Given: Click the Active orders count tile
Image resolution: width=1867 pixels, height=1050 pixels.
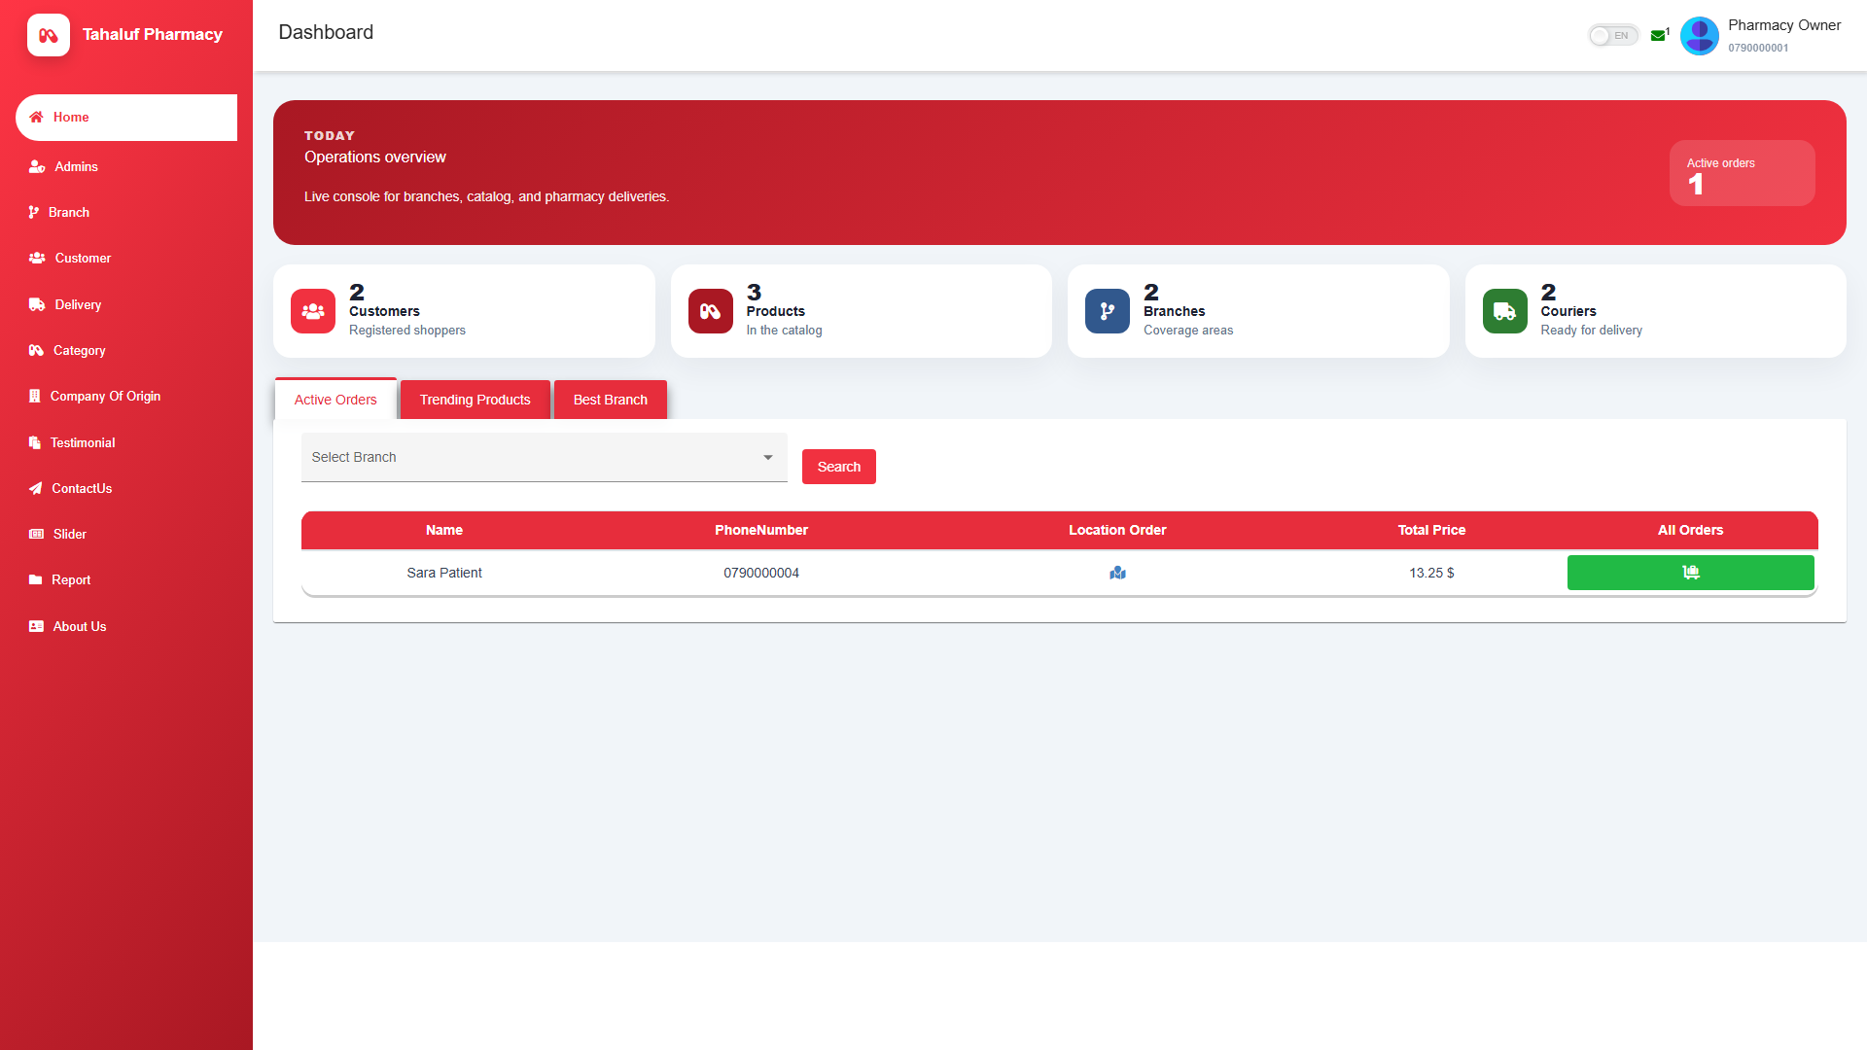Looking at the screenshot, I should point(1743,173).
